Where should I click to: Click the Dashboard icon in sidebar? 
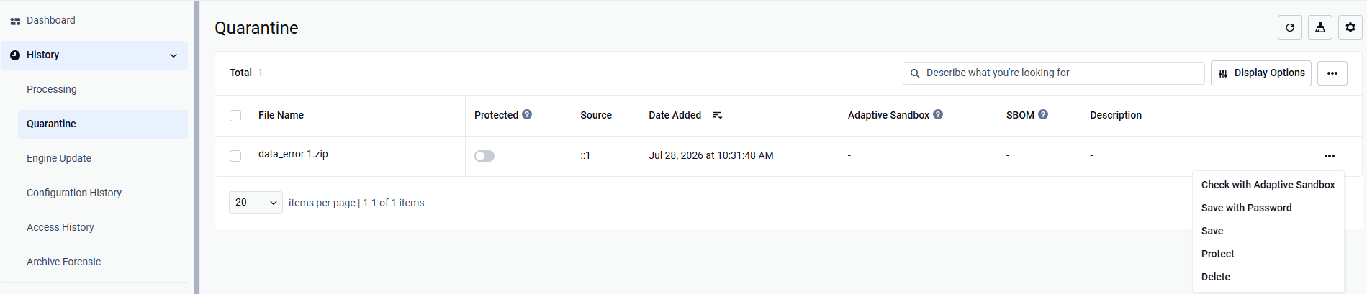click(15, 21)
